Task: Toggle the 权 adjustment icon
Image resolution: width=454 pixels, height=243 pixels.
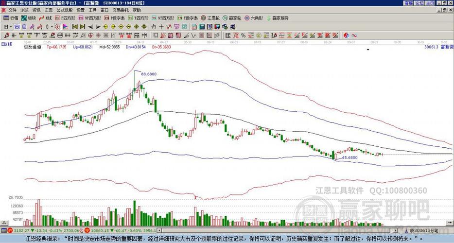Action: coord(58,27)
